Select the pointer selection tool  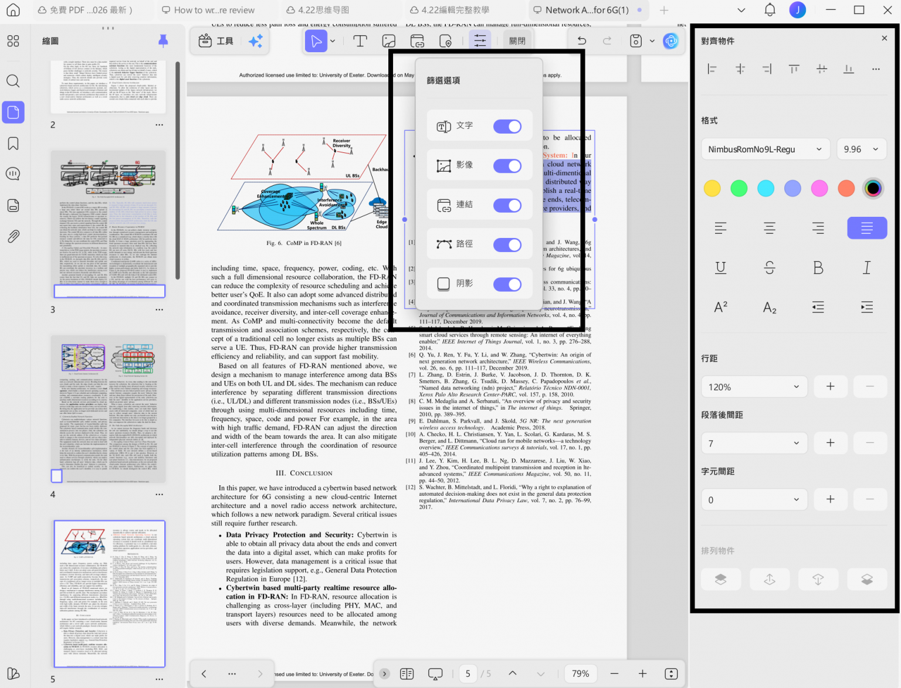(316, 41)
